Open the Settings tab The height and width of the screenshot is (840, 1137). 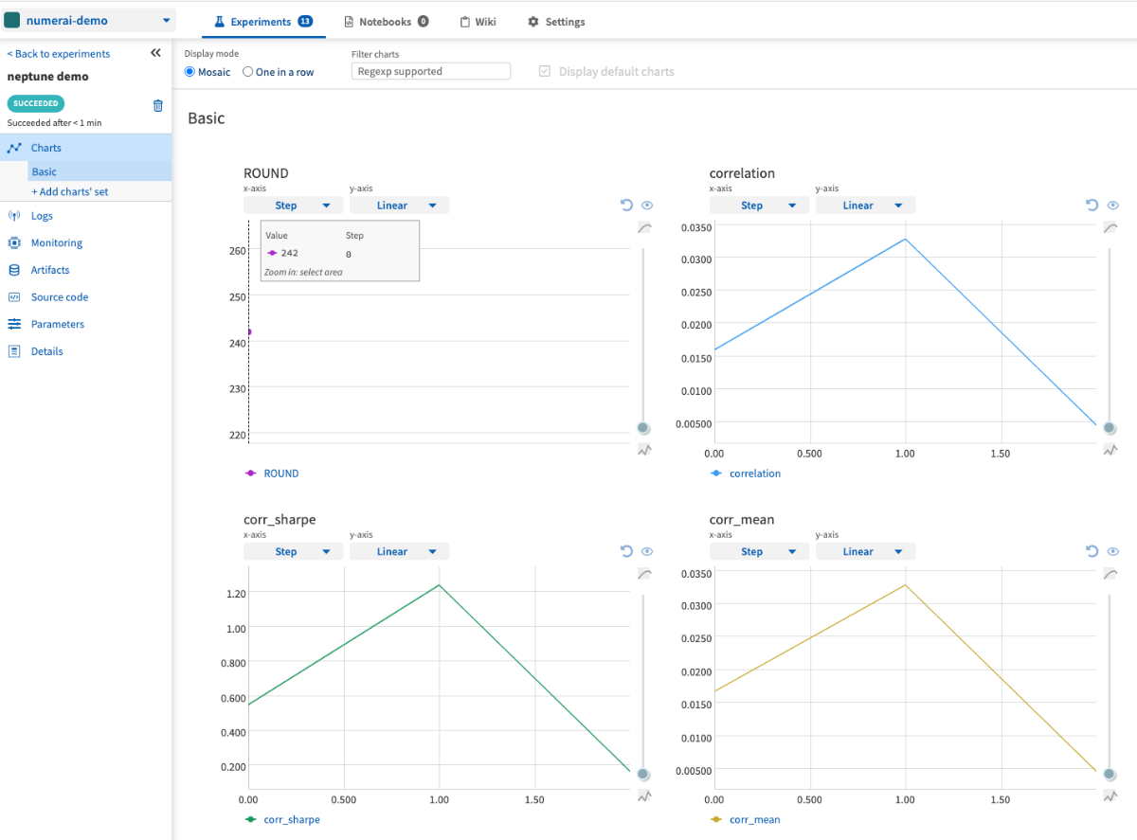tap(556, 22)
